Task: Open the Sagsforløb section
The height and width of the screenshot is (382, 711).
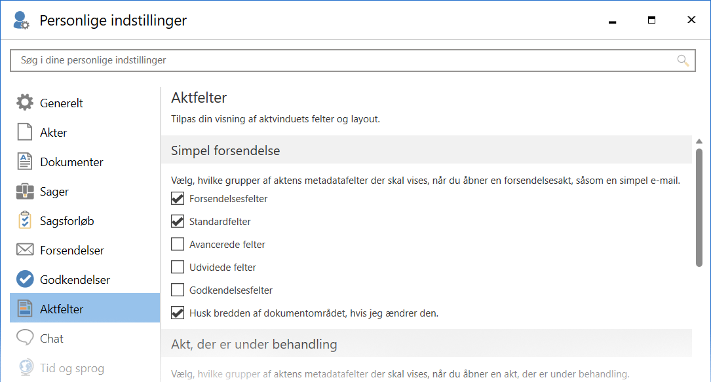Action: point(85,220)
